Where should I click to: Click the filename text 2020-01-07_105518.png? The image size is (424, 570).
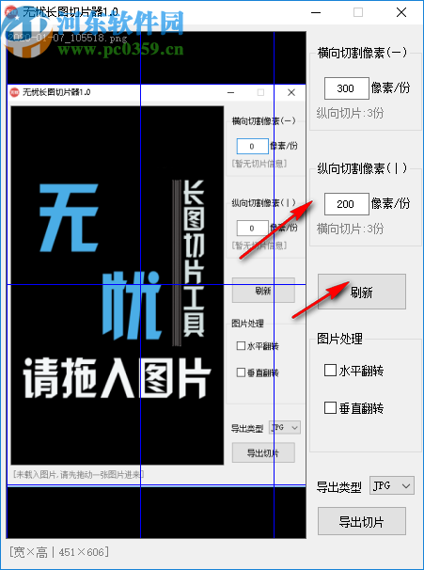point(67,37)
